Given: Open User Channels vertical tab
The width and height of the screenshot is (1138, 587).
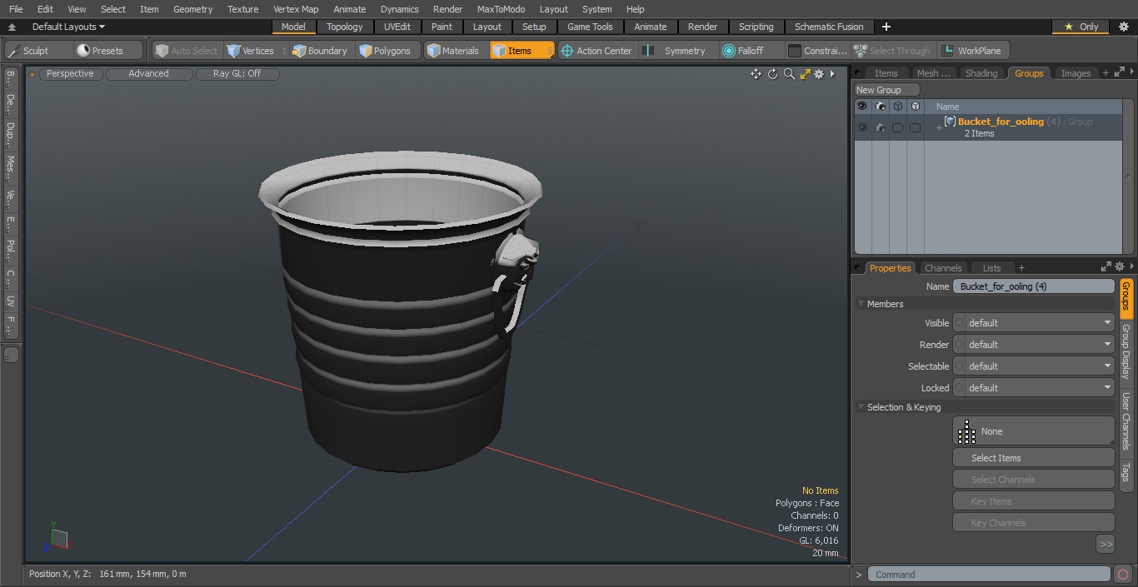Looking at the screenshot, I should (1126, 420).
